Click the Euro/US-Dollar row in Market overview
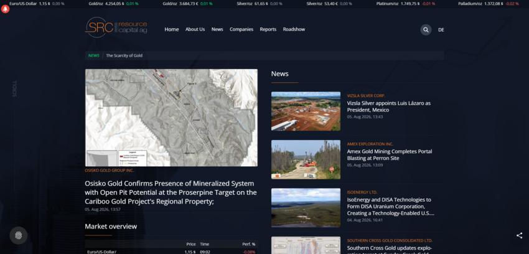This screenshot has height=254, width=529. click(171, 252)
